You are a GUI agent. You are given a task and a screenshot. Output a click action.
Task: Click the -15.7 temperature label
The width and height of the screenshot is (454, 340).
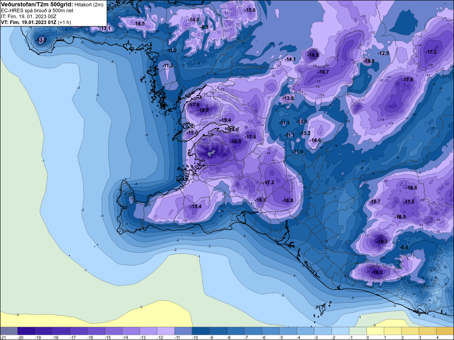375,201
